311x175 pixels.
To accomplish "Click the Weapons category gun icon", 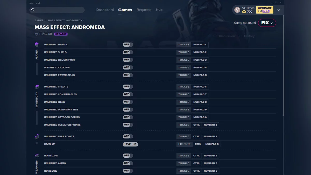I will click(37, 156).
